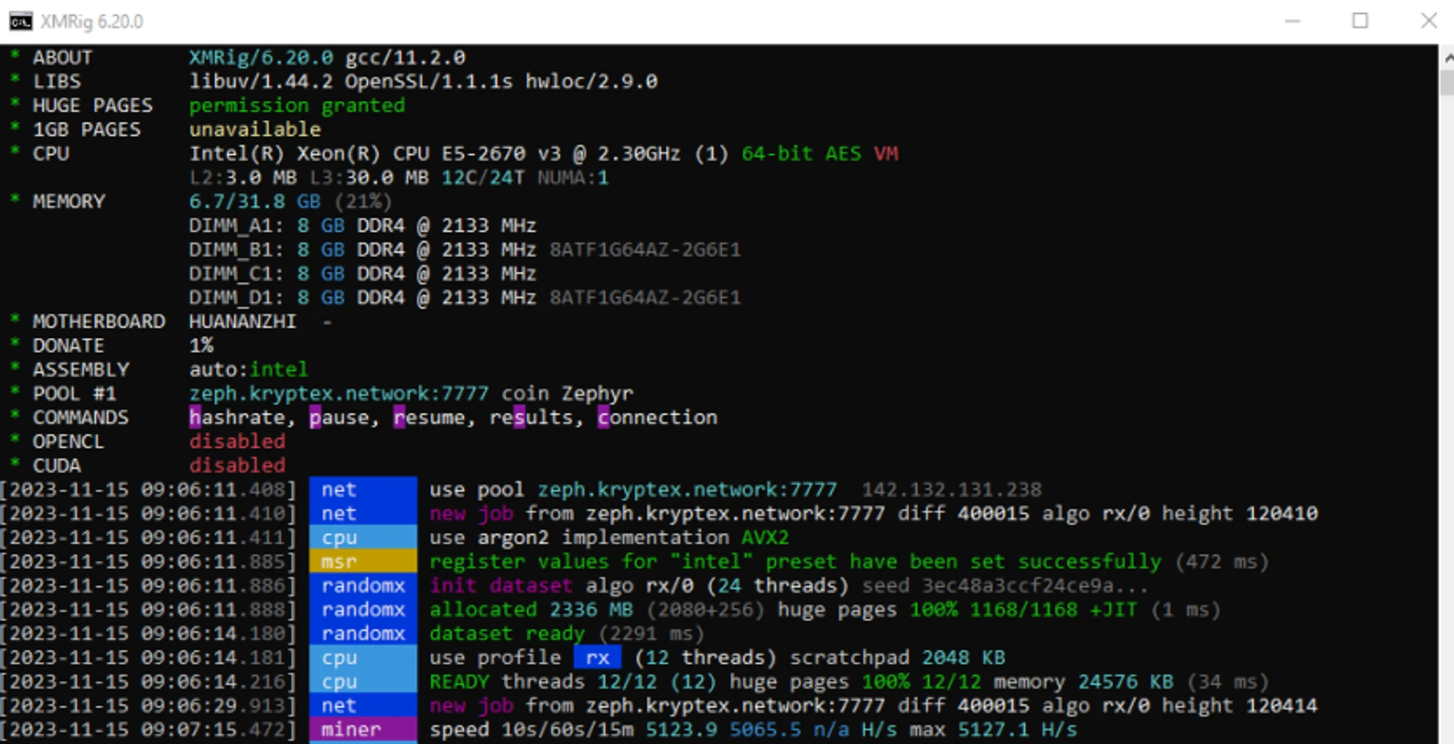Click the highlighted p in pause command
The image size is (1454, 744).
(x=315, y=418)
